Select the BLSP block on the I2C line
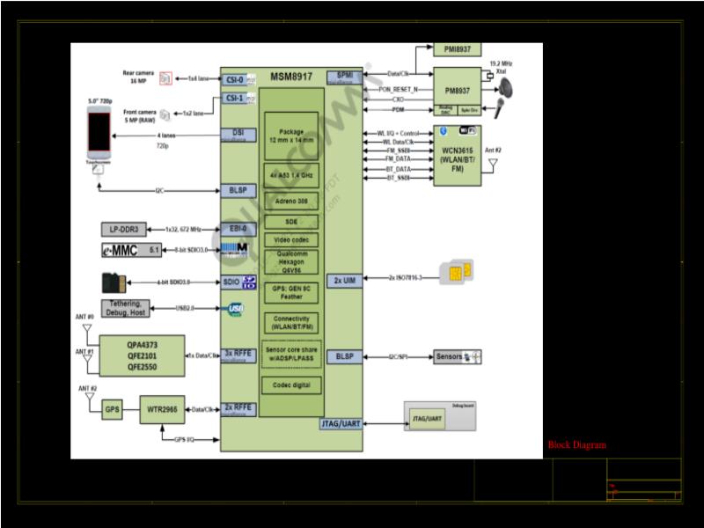 point(238,191)
